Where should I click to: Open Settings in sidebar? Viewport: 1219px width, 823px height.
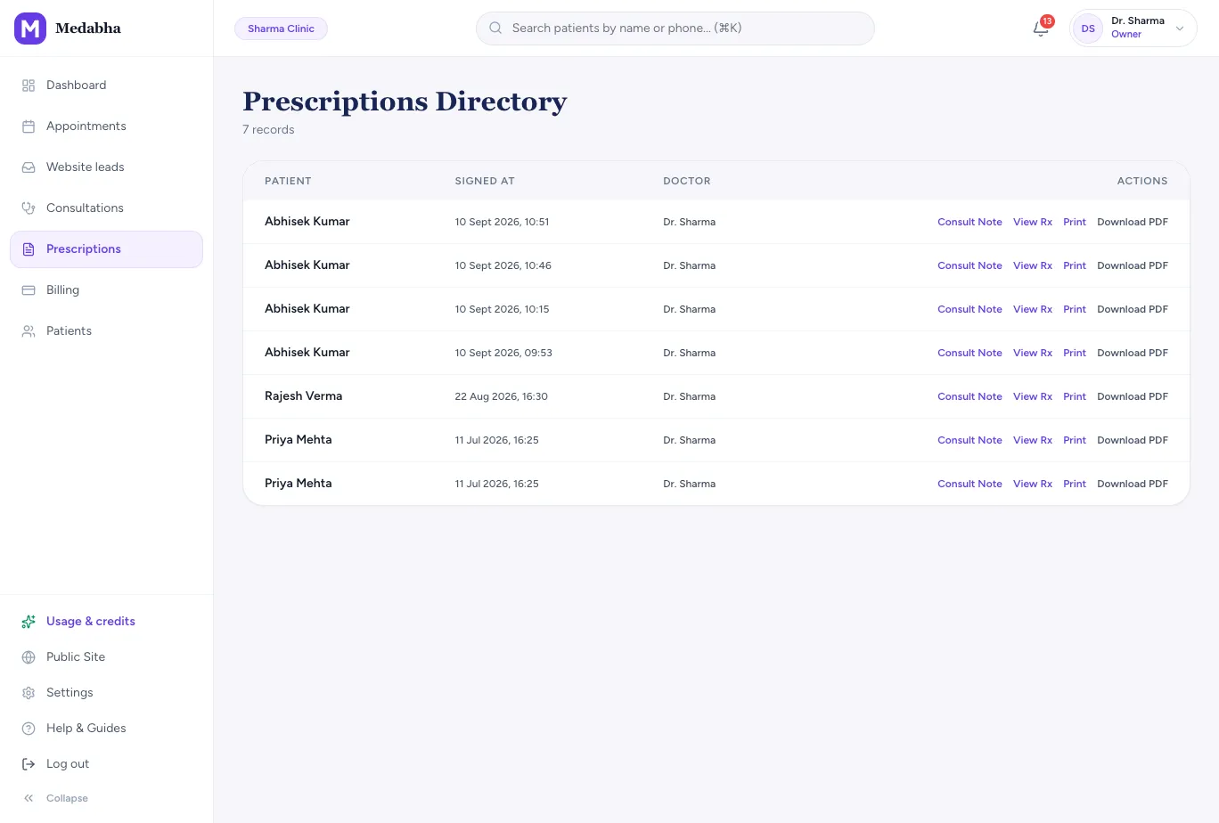click(106, 693)
